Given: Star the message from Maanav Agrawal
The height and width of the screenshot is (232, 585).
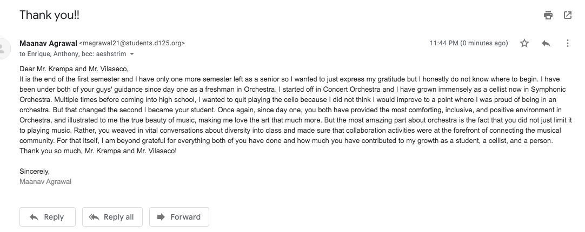Looking at the screenshot, I should click(x=524, y=43).
